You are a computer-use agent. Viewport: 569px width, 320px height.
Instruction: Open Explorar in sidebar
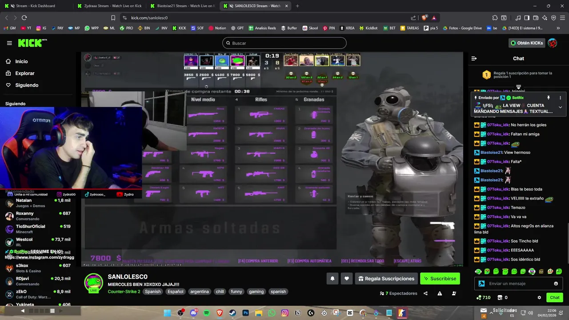(20, 73)
